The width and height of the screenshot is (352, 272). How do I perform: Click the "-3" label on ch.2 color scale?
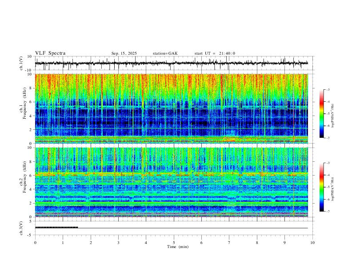(328, 163)
